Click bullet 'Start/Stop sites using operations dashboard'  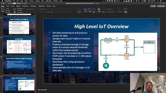click(x=68, y=63)
